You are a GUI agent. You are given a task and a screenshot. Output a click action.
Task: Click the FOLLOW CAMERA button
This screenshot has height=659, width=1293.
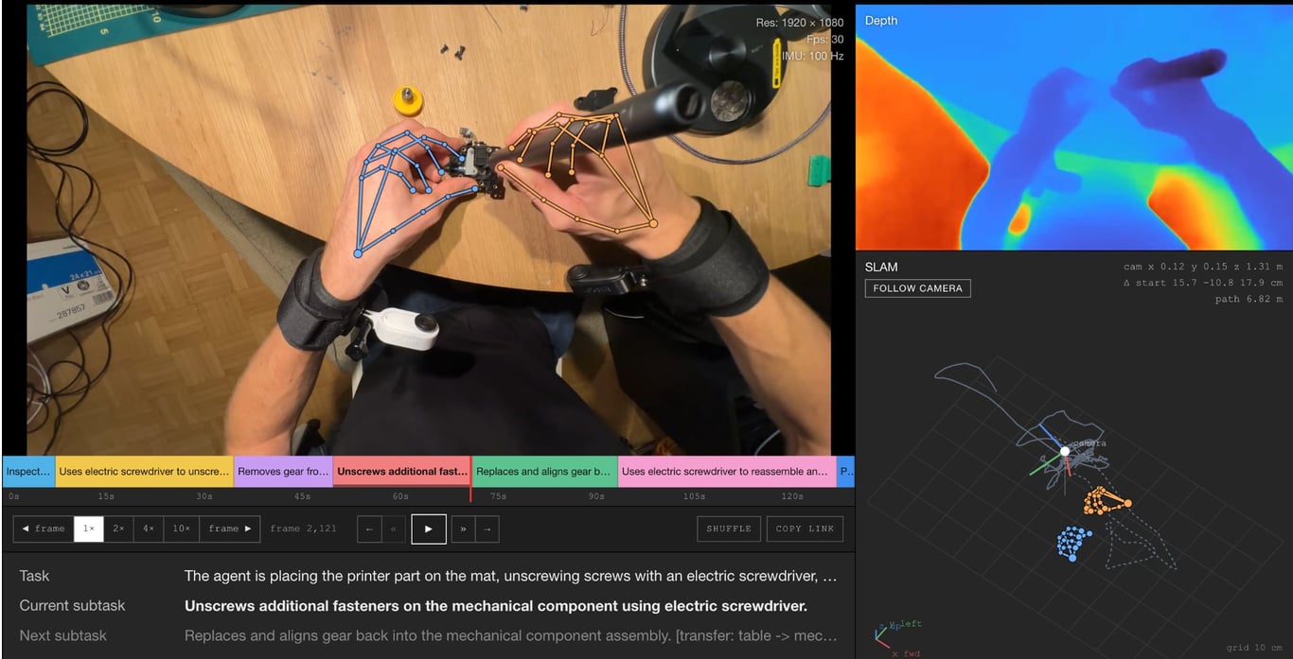(917, 288)
